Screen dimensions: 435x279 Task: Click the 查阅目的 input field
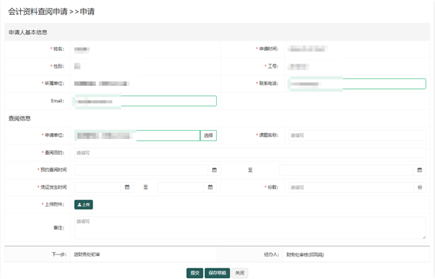[x=250, y=153]
